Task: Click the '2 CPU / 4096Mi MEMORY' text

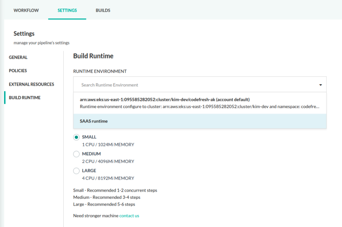Action: click(x=108, y=161)
